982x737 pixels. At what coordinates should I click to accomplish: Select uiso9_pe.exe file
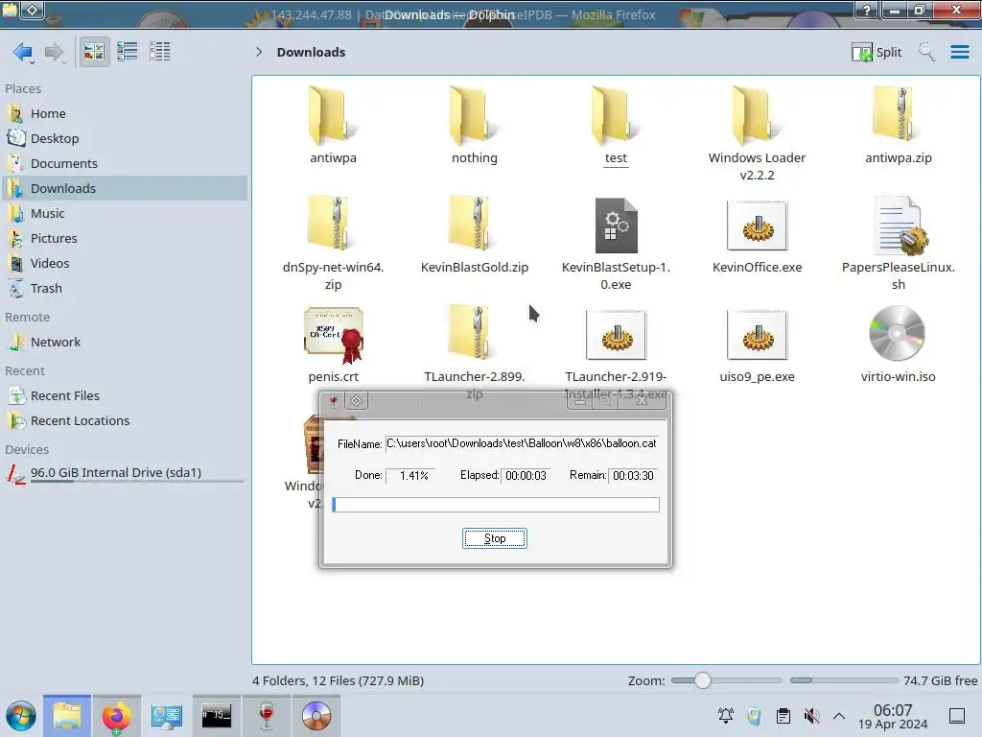(x=757, y=335)
